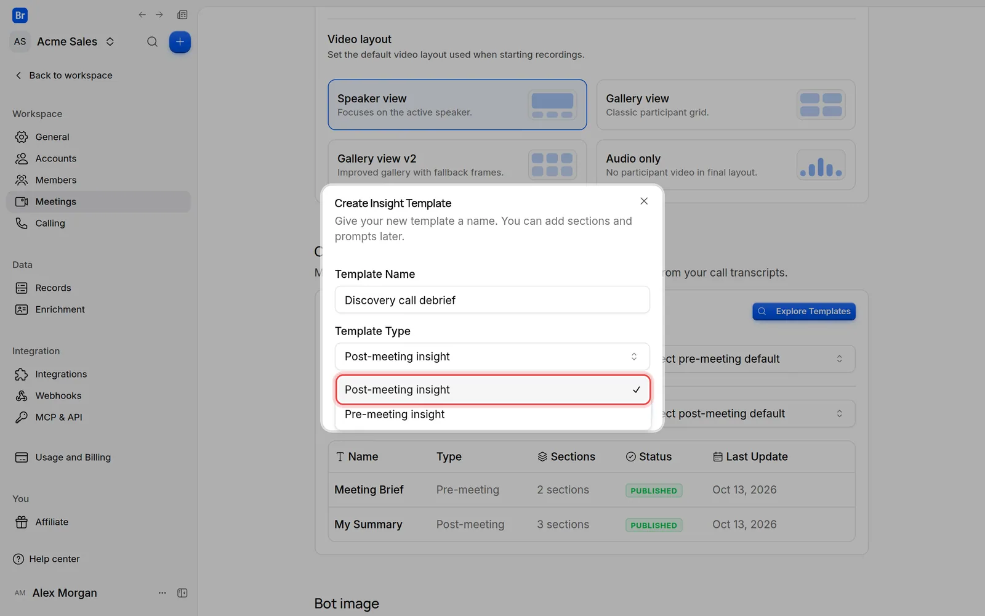Open Usage and Billing
The width and height of the screenshot is (985, 616).
pyautogui.click(x=98, y=457)
